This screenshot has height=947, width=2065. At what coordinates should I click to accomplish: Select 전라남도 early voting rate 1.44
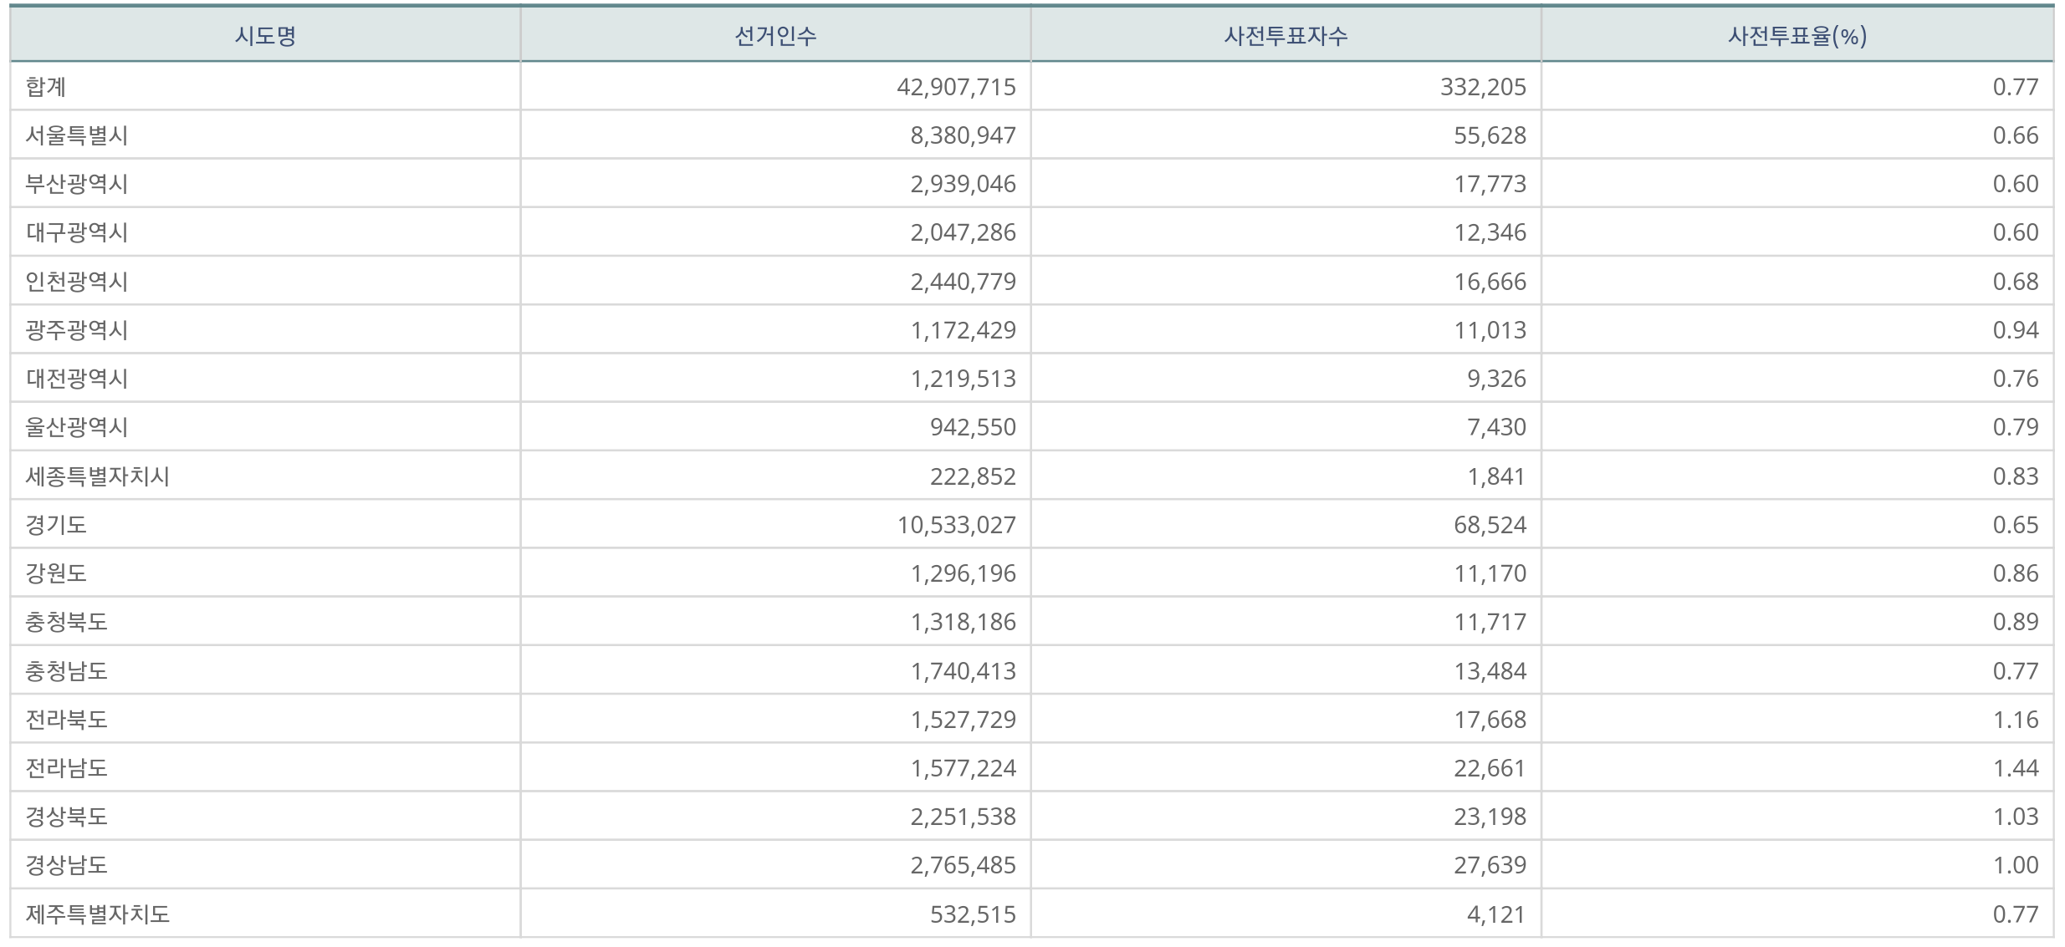coord(2016,768)
